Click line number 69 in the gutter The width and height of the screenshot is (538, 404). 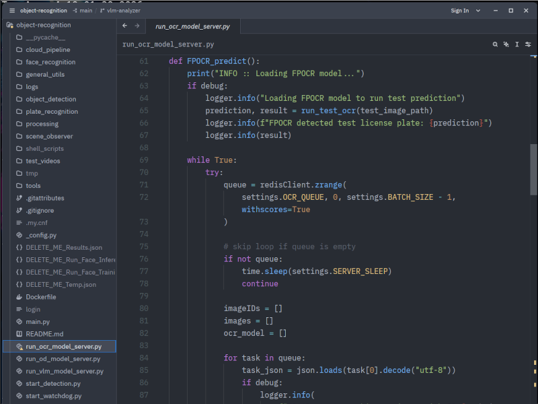point(144,160)
